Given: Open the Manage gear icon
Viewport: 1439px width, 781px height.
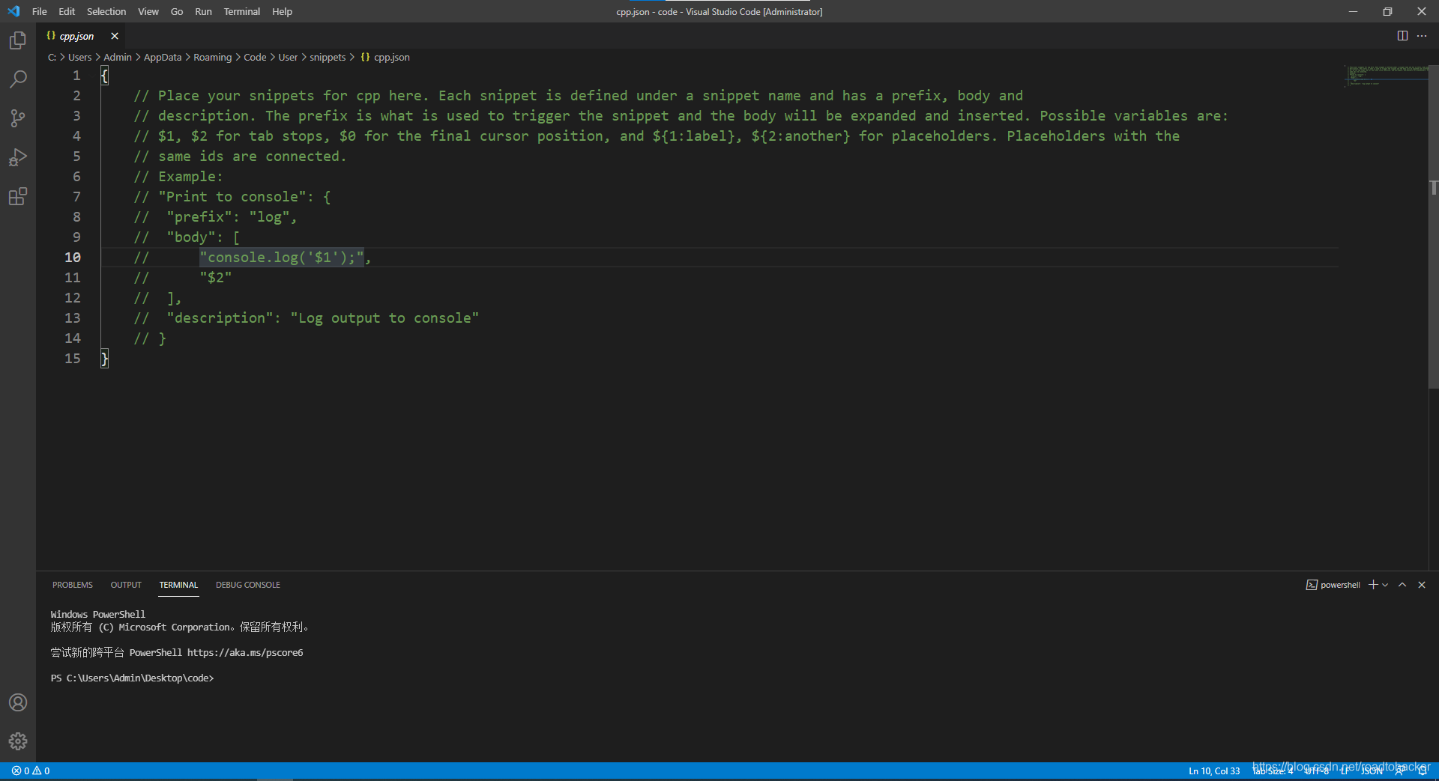Looking at the screenshot, I should [18, 741].
